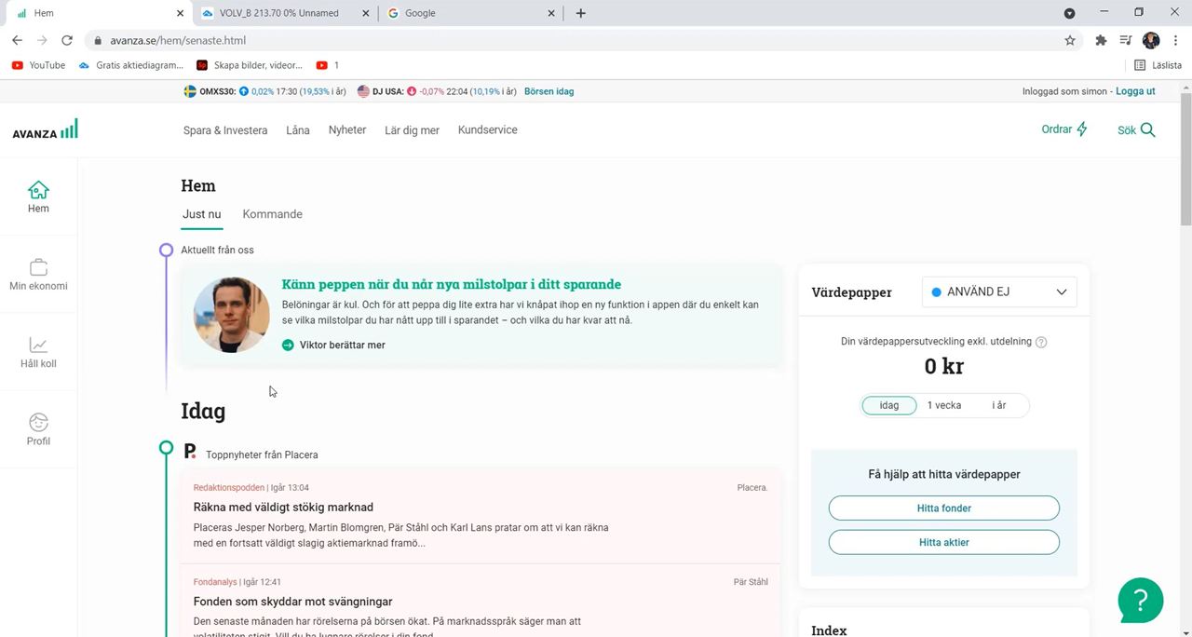This screenshot has height=637, width=1192.
Task: Click the Placera P logo
Action: pyautogui.click(x=190, y=451)
